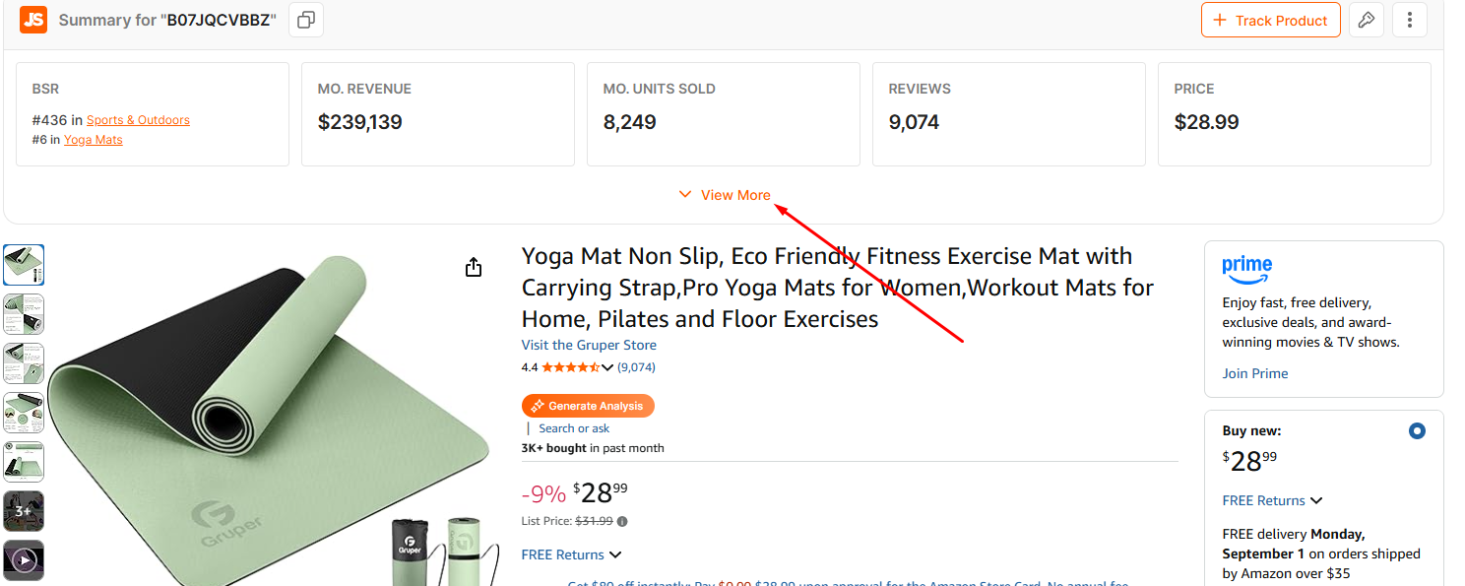
Task: Select the Buy new radio button
Action: point(1417,430)
